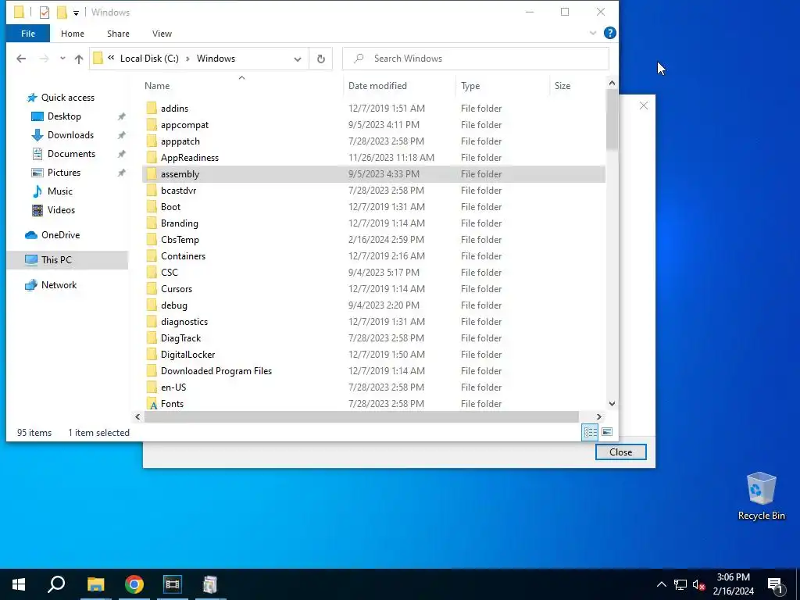Open Music in the navigation pane

point(59,191)
